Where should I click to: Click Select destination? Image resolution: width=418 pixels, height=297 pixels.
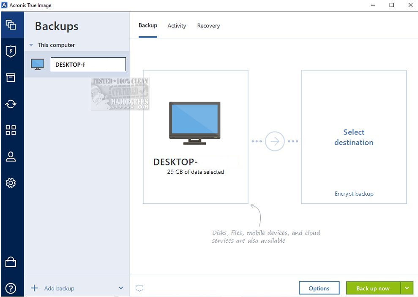pos(354,137)
